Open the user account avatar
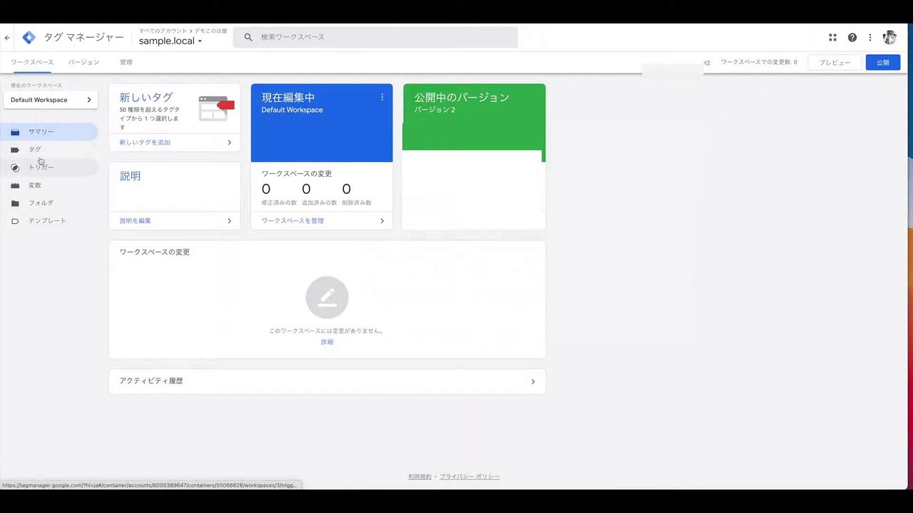This screenshot has width=913, height=513. click(x=889, y=38)
